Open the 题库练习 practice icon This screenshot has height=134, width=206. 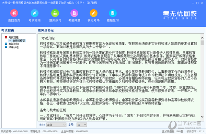click(x=55, y=13)
